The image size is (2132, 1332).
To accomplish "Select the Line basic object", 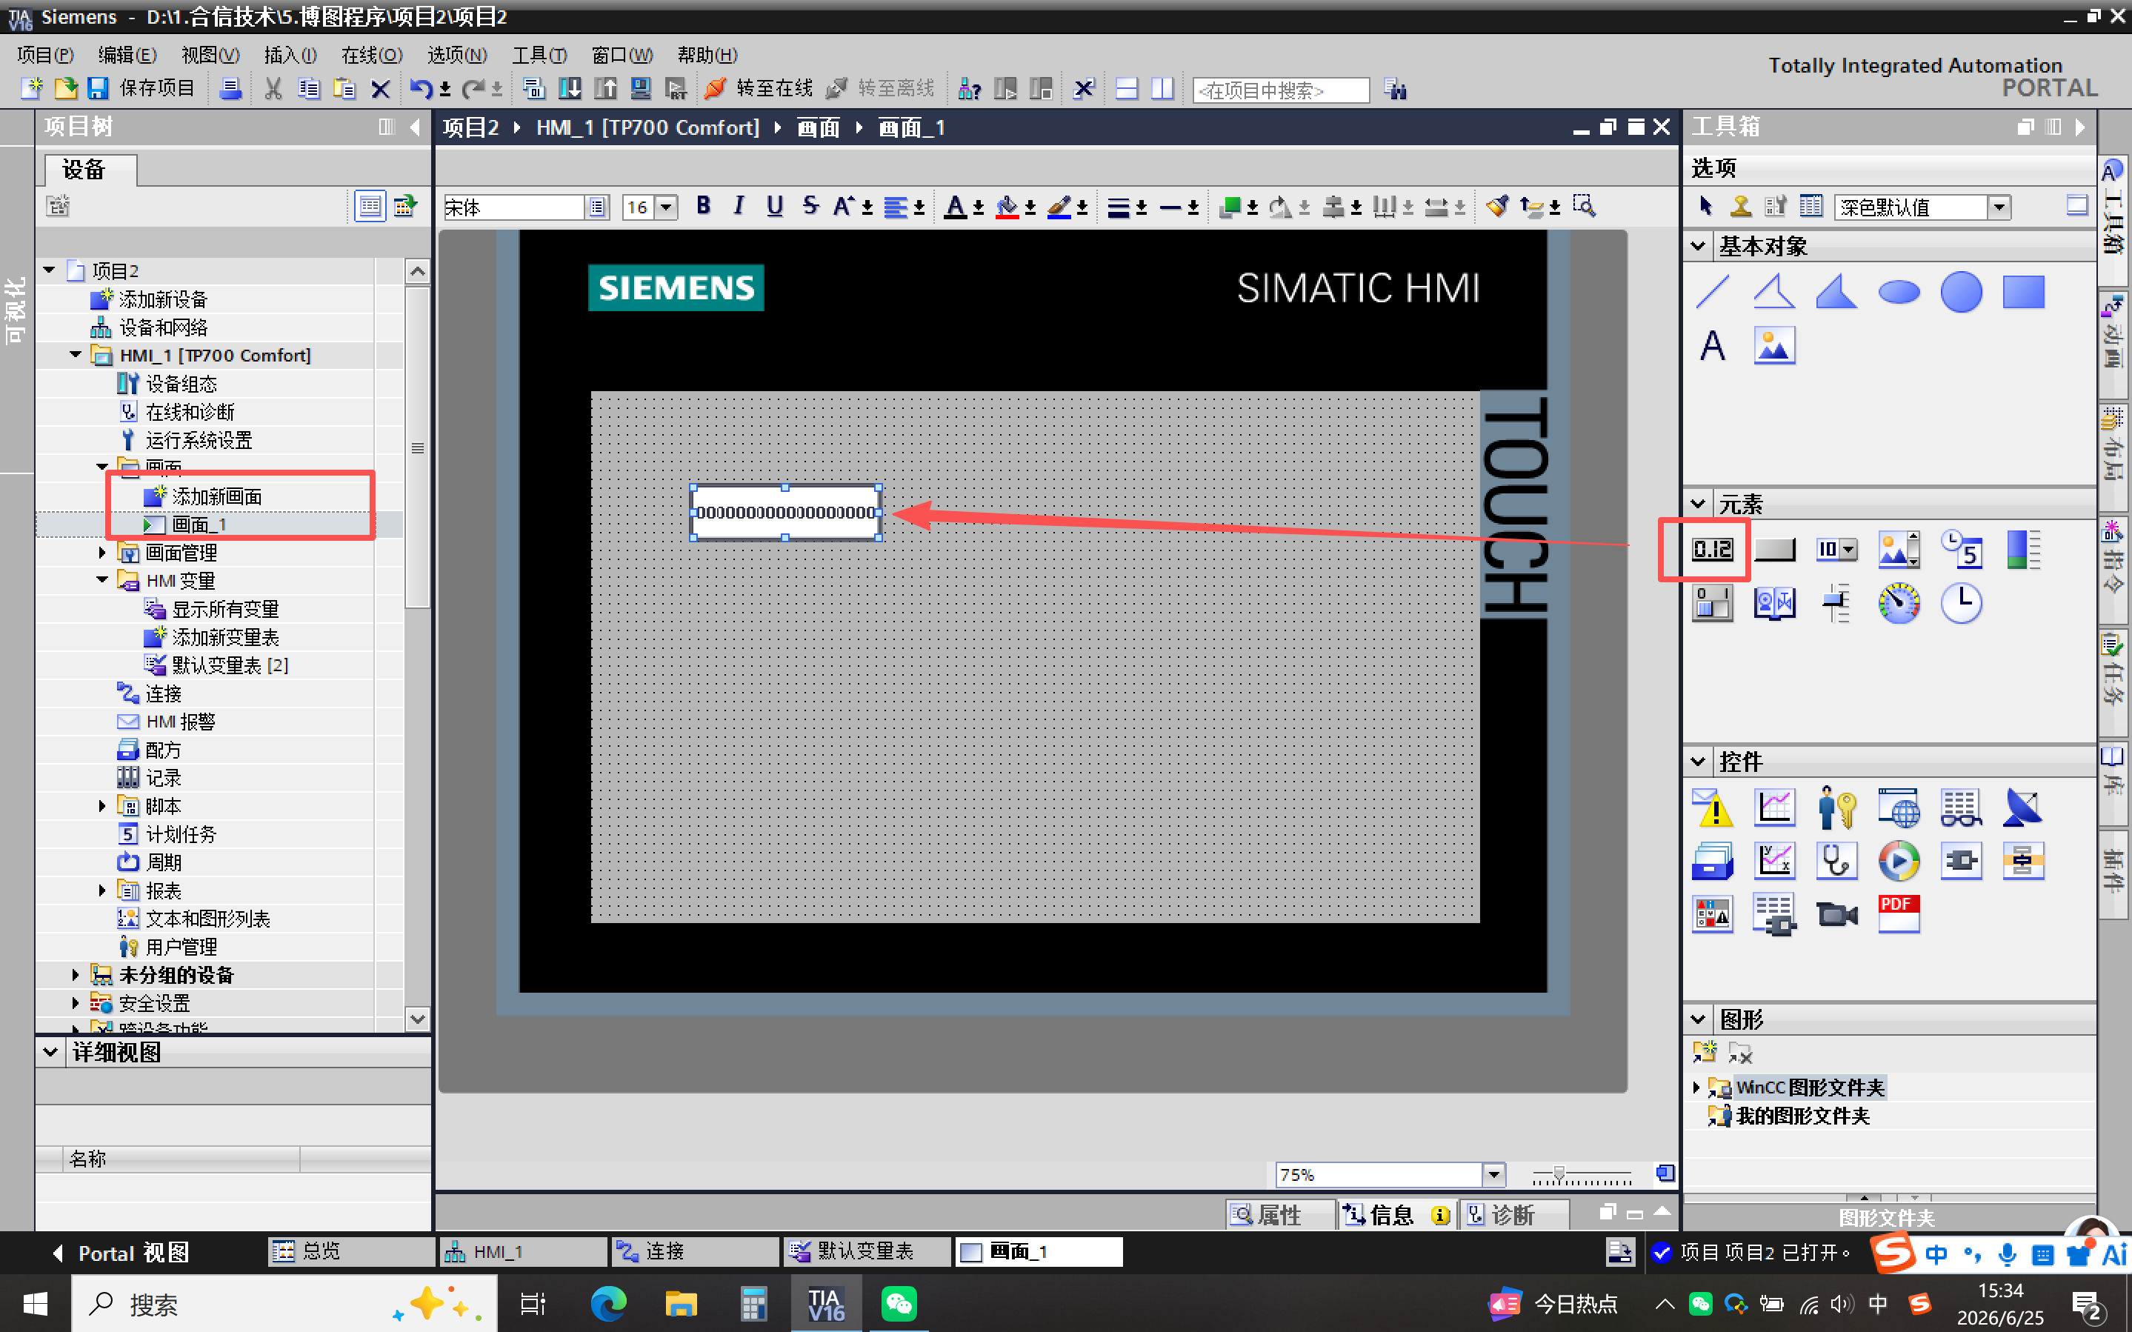I will [1712, 293].
